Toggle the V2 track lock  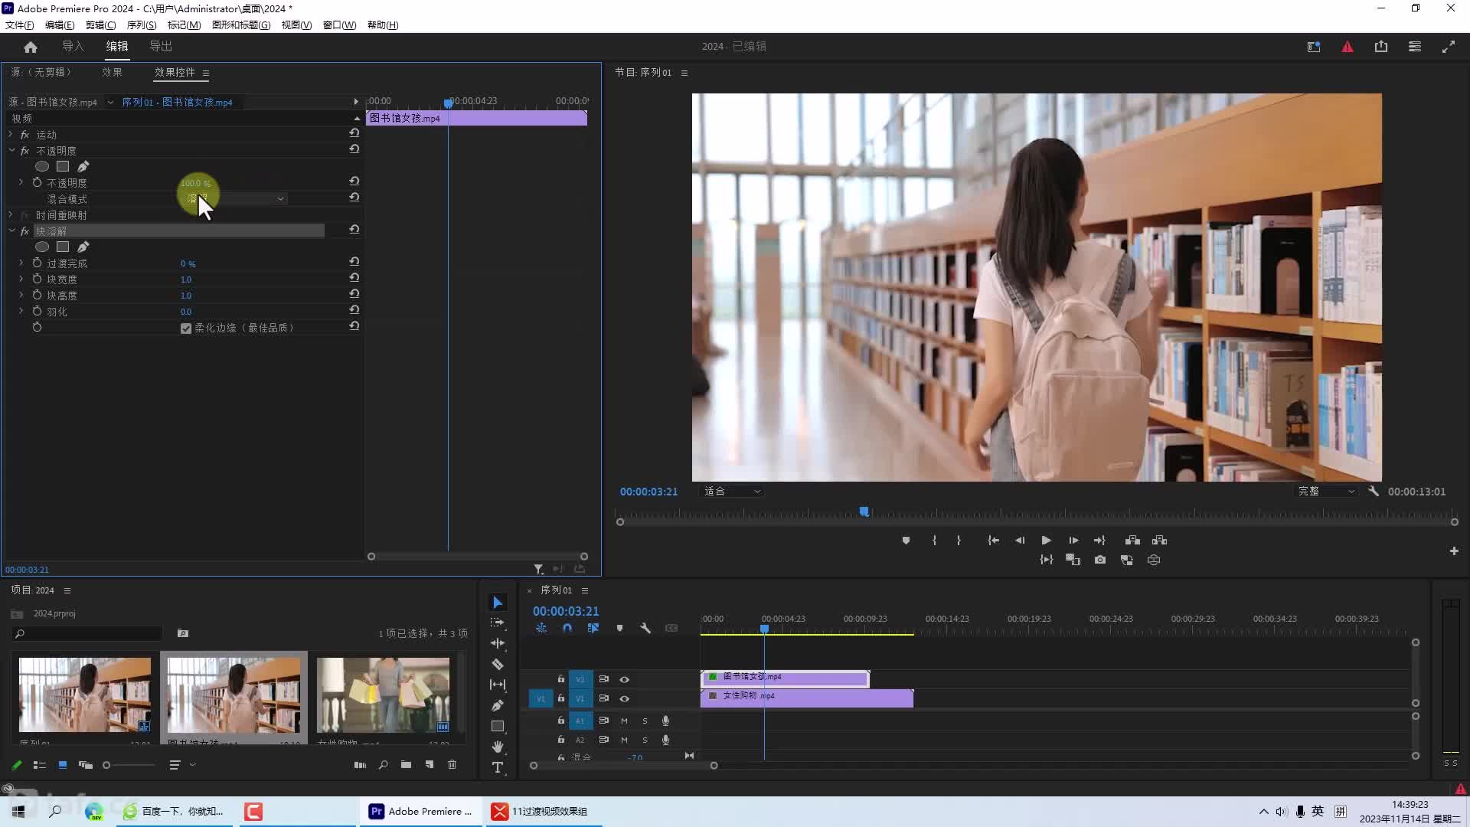pyautogui.click(x=561, y=679)
